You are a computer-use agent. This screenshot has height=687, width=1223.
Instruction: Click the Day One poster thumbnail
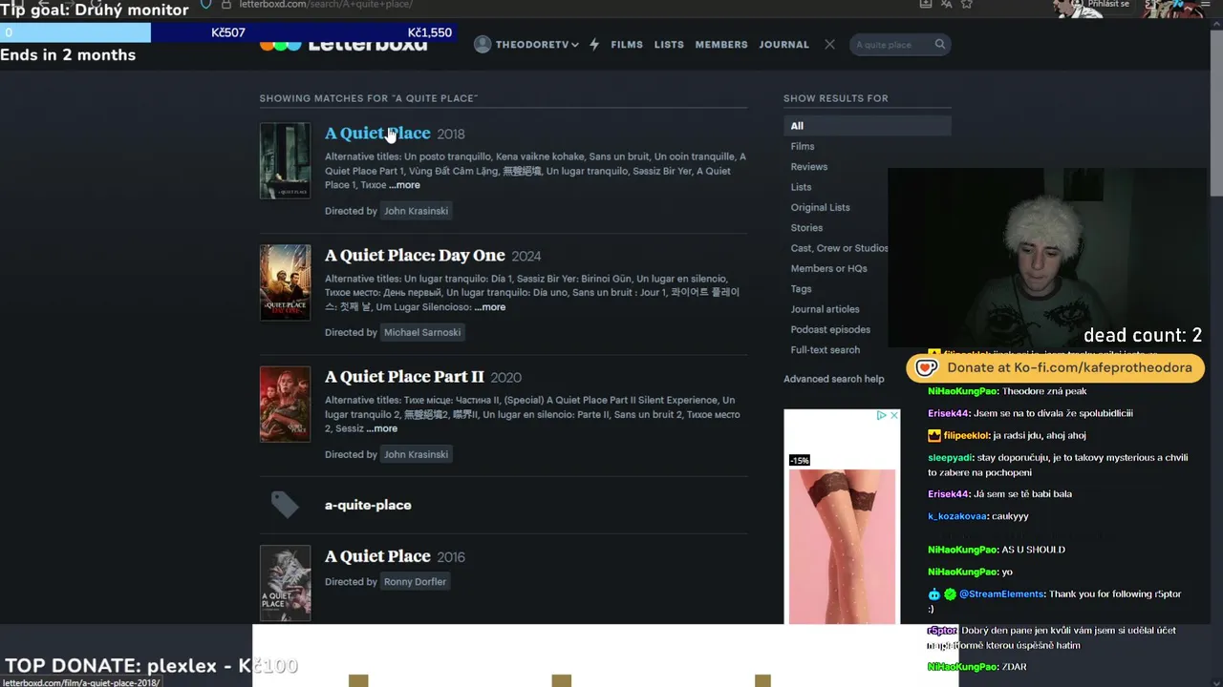285,282
